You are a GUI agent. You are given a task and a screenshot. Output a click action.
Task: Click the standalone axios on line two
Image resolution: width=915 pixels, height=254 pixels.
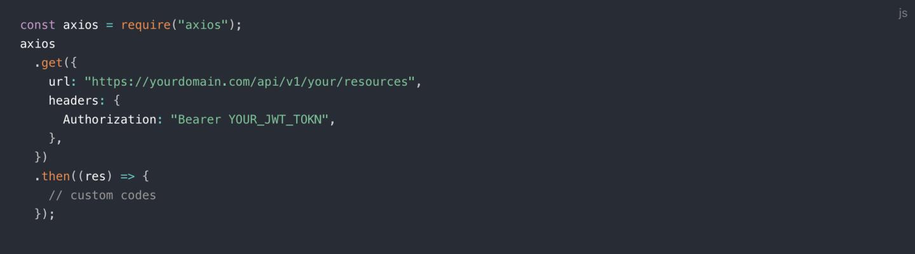click(37, 44)
